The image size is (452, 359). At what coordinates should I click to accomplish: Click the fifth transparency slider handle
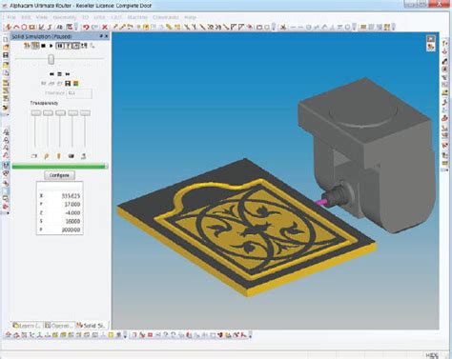coord(85,113)
